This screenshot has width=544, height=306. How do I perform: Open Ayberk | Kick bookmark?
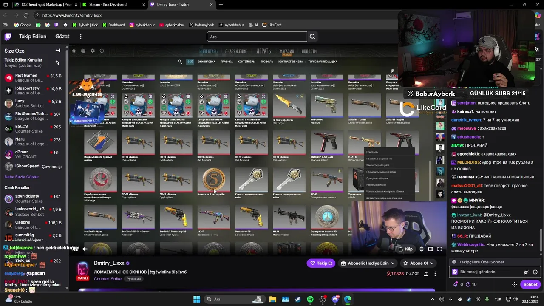(85, 25)
